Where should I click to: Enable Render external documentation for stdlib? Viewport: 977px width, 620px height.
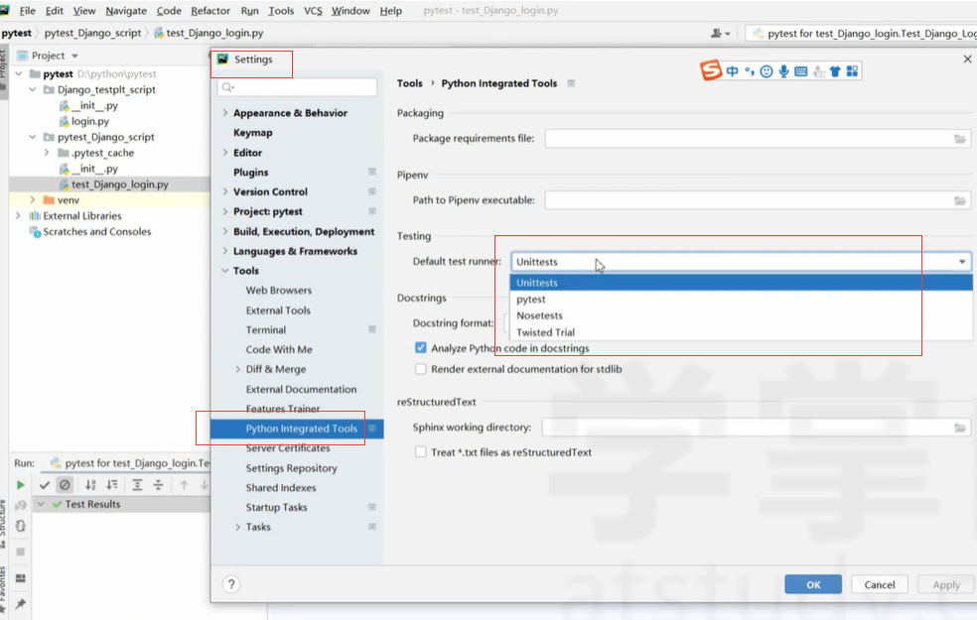pos(421,369)
